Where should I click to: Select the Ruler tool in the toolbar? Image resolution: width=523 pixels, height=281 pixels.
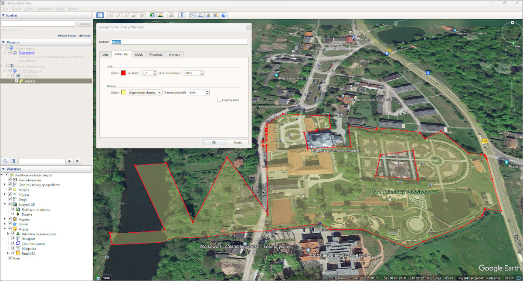[182, 15]
